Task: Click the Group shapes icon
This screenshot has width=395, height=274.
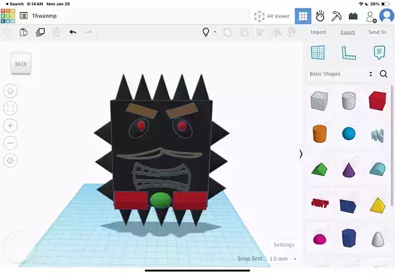Action: pyautogui.click(x=227, y=33)
